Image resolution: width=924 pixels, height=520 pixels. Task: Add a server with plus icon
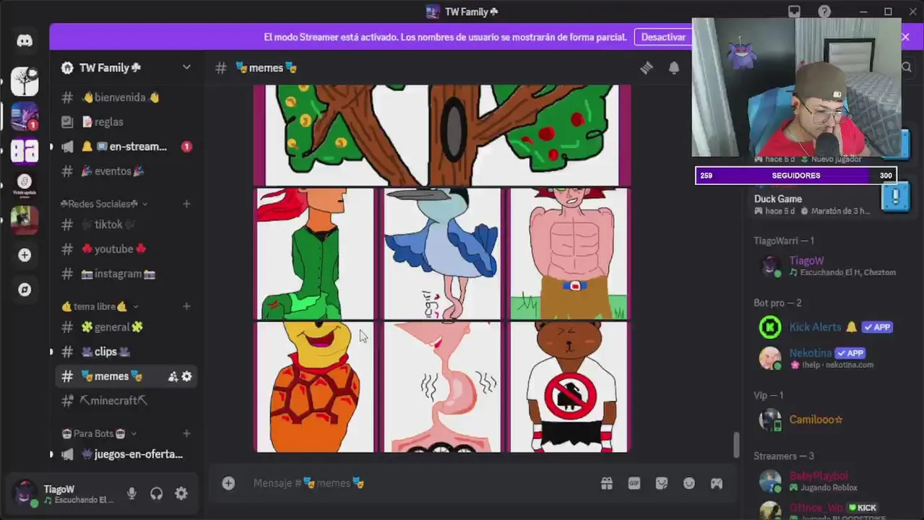[x=25, y=255]
